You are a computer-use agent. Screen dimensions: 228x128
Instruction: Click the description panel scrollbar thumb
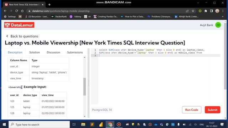85,87
